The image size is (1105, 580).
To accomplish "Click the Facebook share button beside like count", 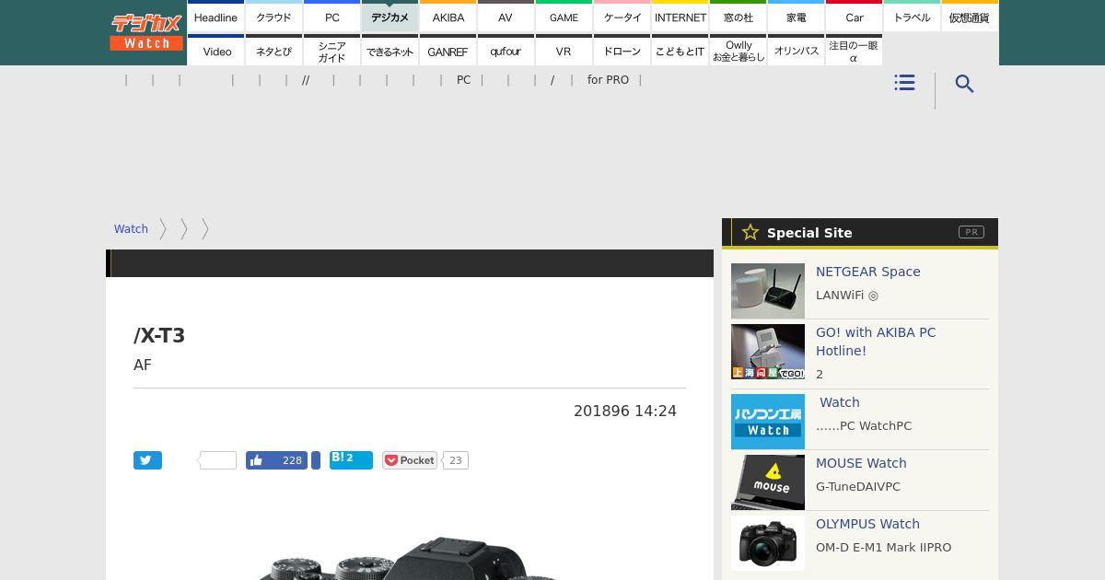I will tap(316, 460).
